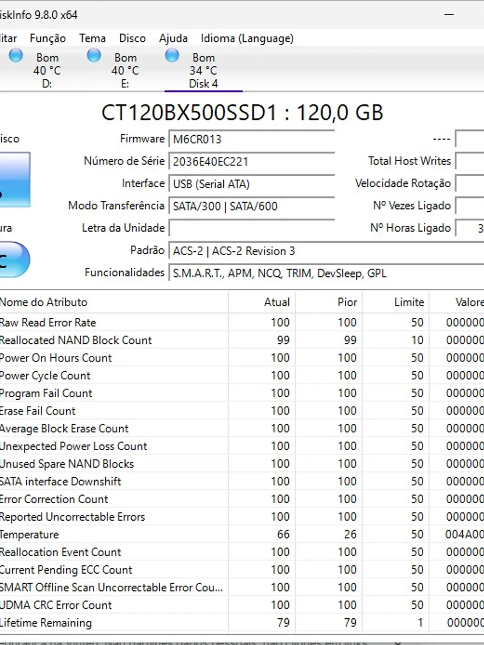The height and width of the screenshot is (645, 484).
Task: Open the Disco menu
Action: click(x=132, y=38)
